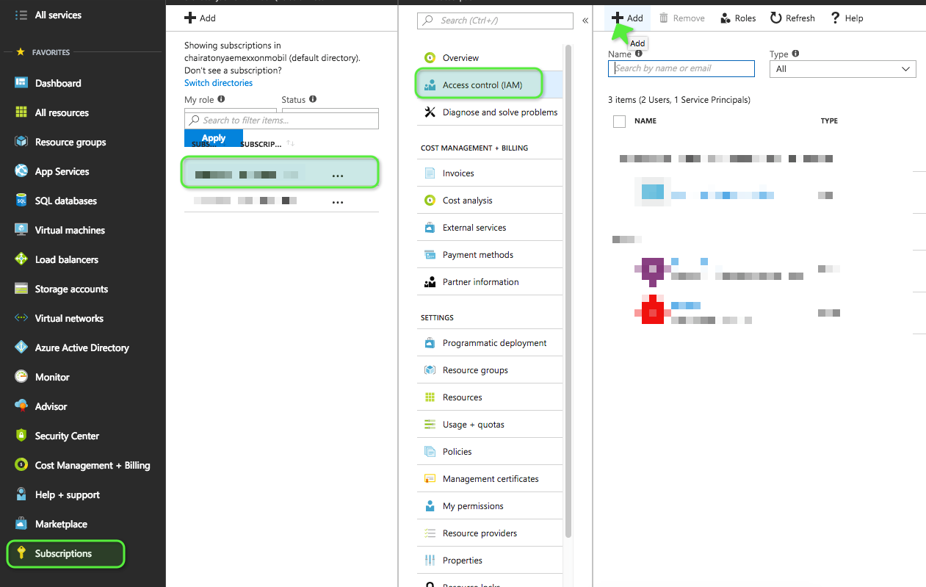The image size is (926, 587).
Task: Click the My role info icon
Action: point(221,99)
